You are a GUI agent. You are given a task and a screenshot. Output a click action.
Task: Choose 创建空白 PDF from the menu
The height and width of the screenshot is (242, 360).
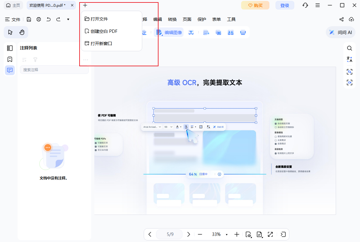pos(112,31)
